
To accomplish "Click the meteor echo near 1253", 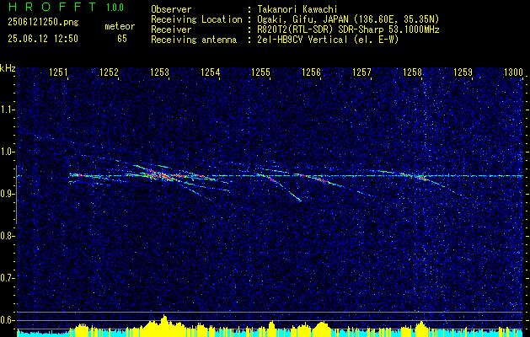I will 163,175.
